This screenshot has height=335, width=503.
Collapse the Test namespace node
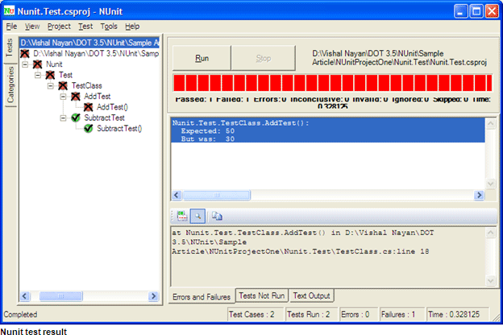coord(38,75)
